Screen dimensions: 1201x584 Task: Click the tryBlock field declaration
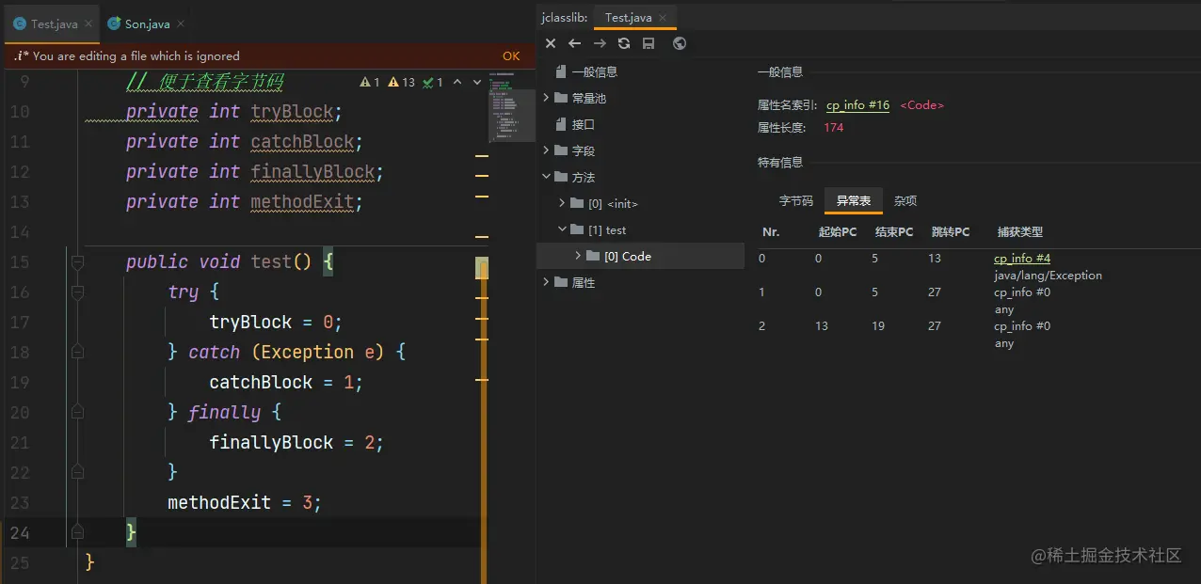[292, 111]
